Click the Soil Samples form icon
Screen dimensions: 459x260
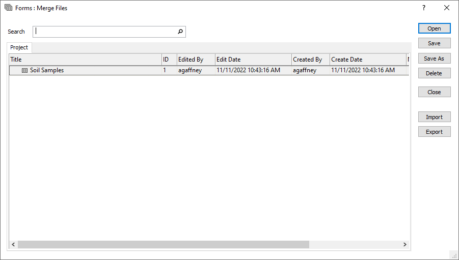coord(24,71)
